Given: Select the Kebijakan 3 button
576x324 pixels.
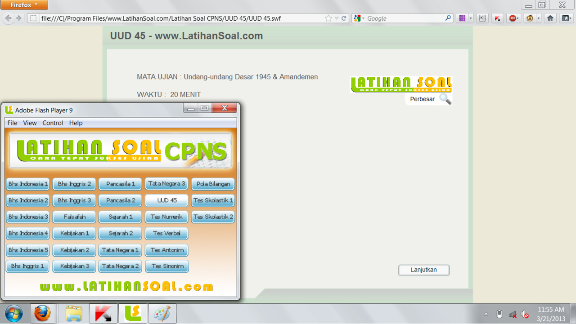Looking at the screenshot, I should (74, 266).
